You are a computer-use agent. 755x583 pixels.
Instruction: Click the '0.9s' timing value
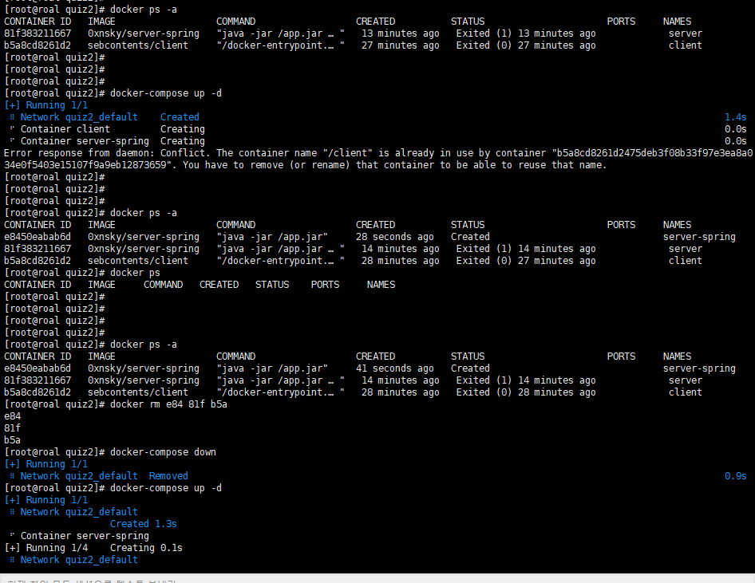pyautogui.click(x=735, y=476)
